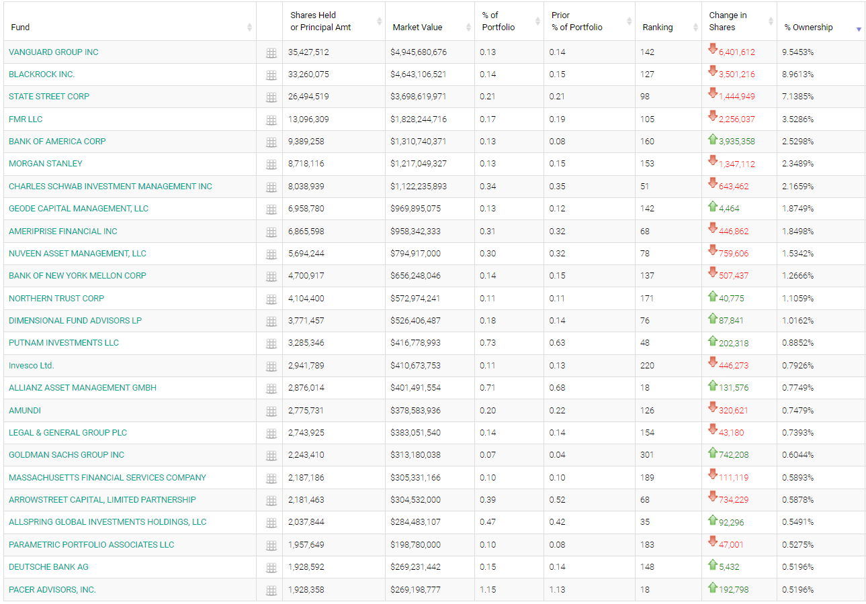866x604 pixels.
Task: Open grid icon in Charles Schwab row
Action: click(271, 187)
